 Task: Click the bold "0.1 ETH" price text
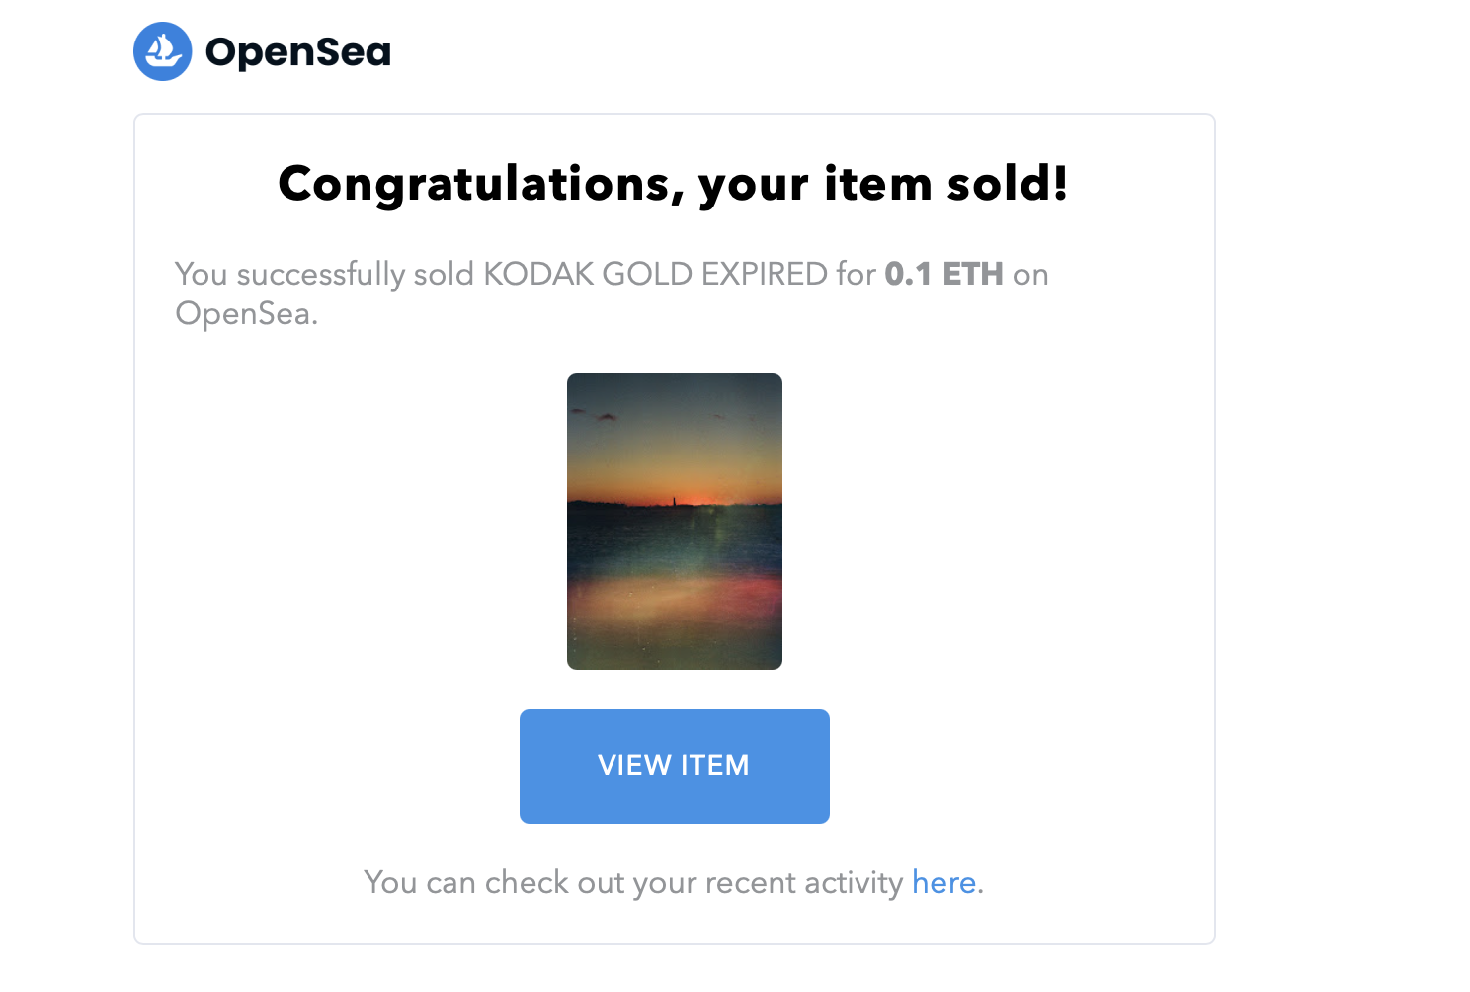pos(943,274)
